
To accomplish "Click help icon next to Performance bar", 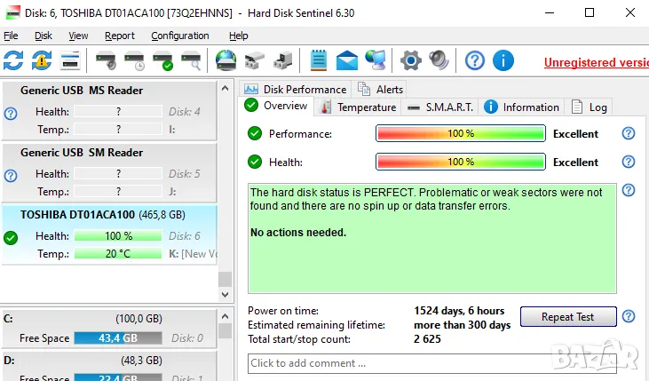I will pyautogui.click(x=629, y=134).
